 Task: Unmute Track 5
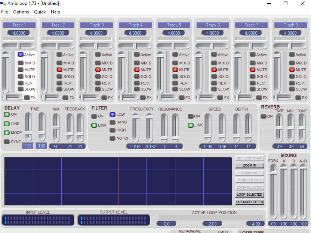[175, 69]
